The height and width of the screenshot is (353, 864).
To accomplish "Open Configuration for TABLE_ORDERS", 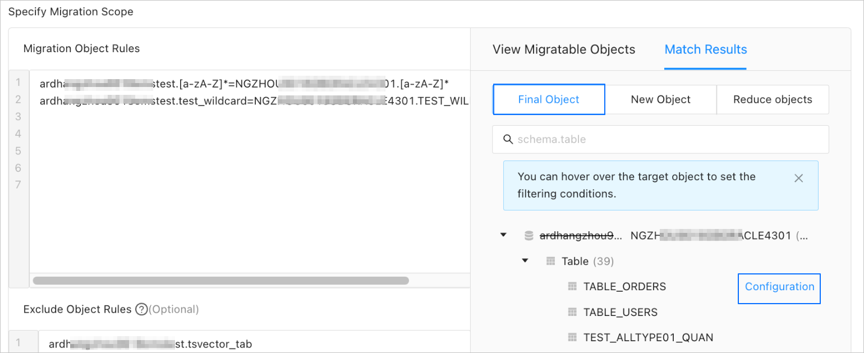I will (x=779, y=287).
